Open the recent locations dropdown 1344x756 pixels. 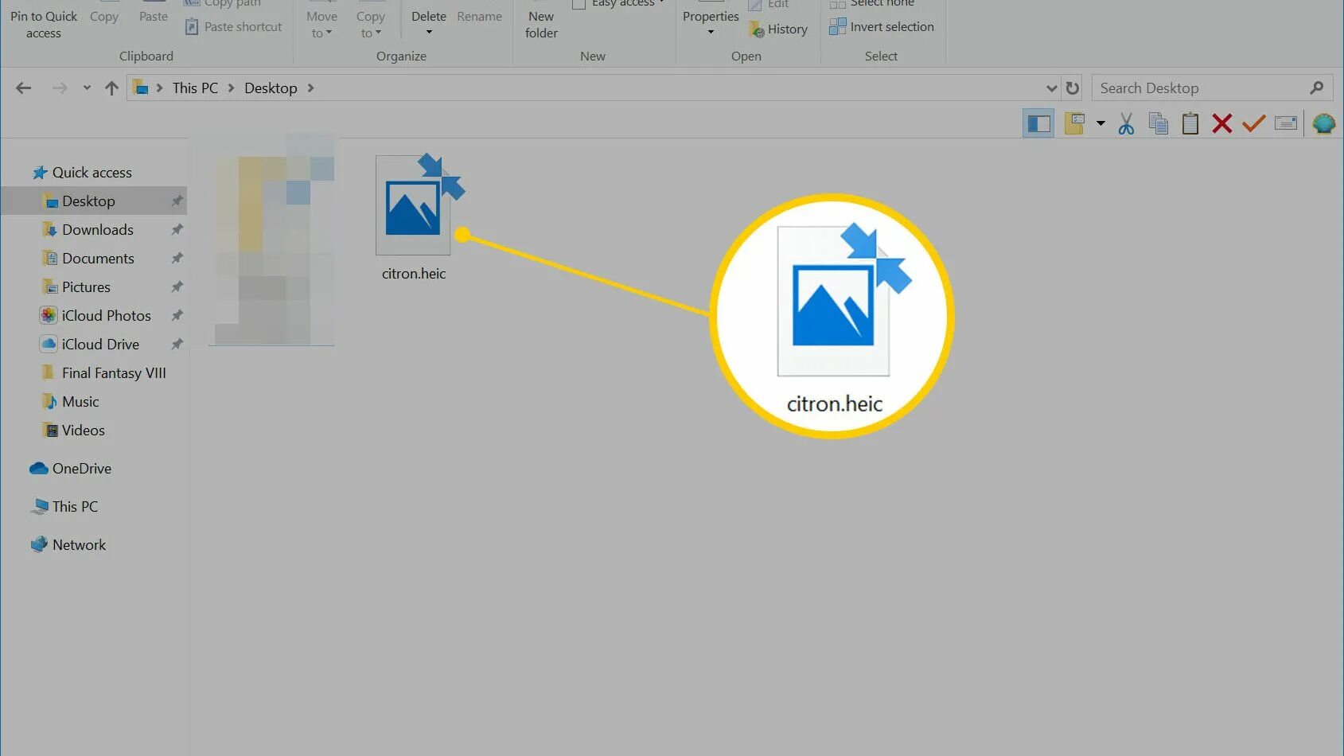coord(87,88)
